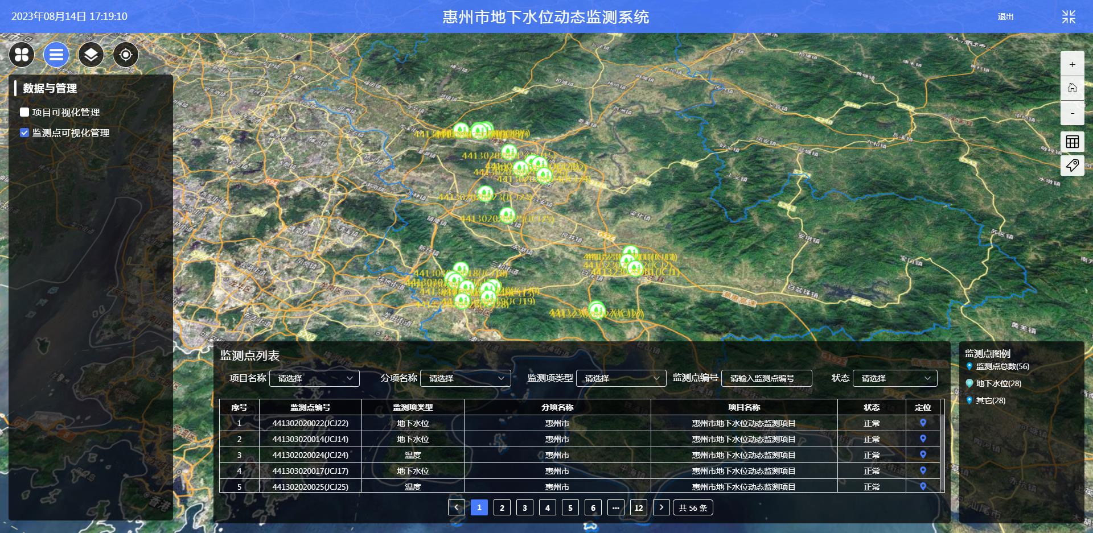1093x533 pixels.
Task: Enable the 项目可视化管理 checkbox
Action: point(24,112)
